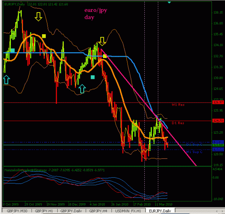The height and width of the screenshot is (214, 225).
Task: Click the 29 Oct 2009 date label
Action: [33, 204]
